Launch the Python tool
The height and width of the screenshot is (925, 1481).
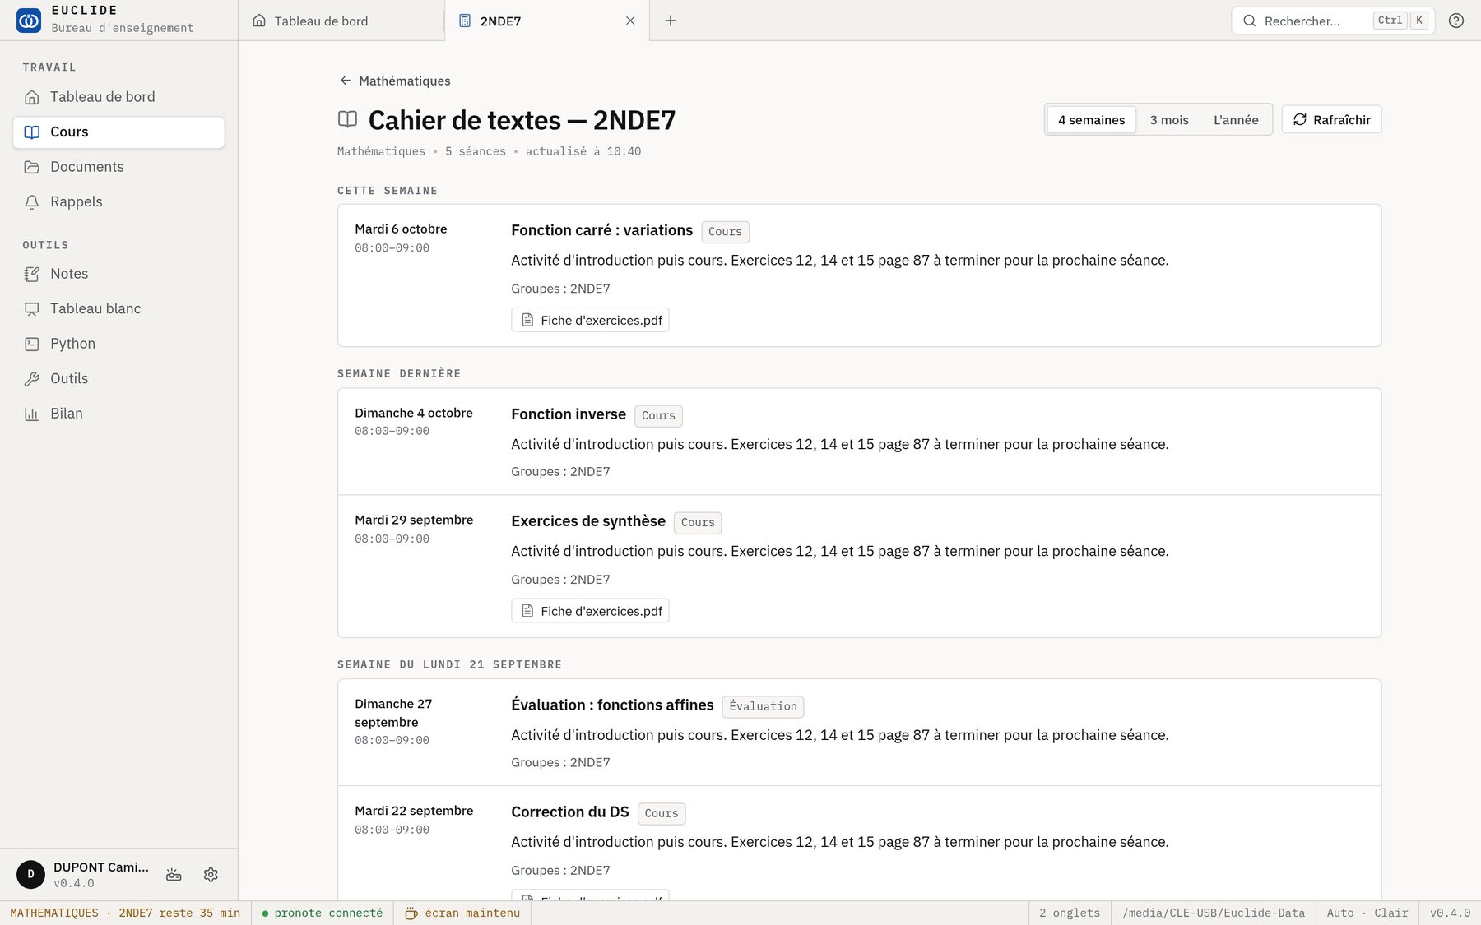(x=118, y=344)
